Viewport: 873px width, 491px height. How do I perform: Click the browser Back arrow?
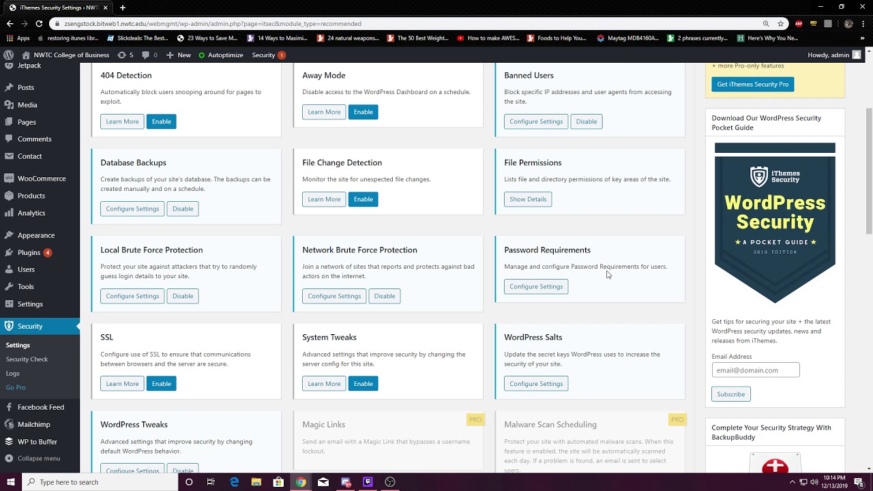click(x=10, y=23)
